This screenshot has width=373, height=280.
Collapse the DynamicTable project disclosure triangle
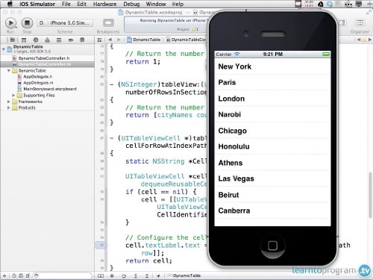[4, 49]
